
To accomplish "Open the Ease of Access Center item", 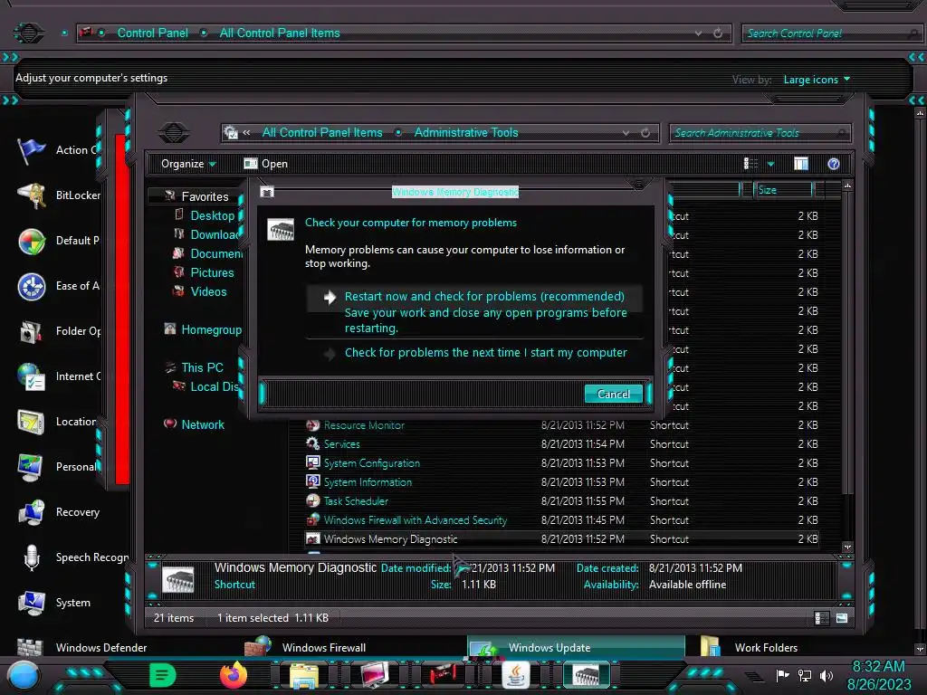I will coord(58,286).
